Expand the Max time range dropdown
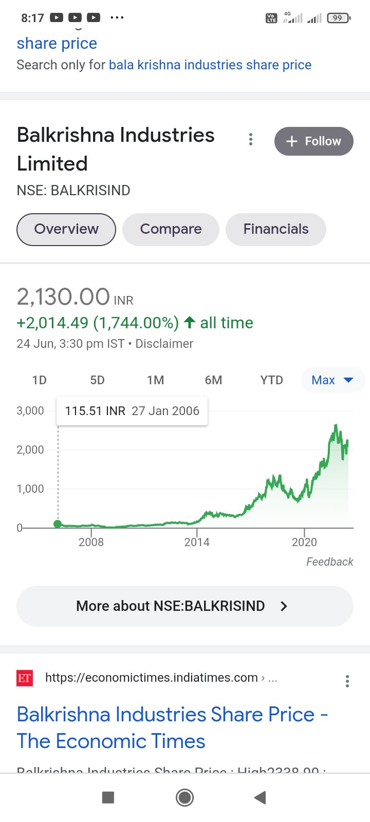 (332, 380)
